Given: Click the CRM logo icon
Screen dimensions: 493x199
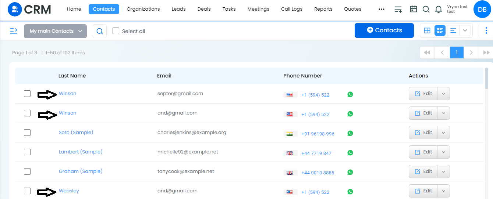Looking at the screenshot, I should 15,9.
